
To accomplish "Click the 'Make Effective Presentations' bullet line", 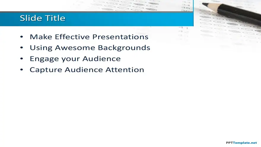I will pyautogui.click(x=89, y=37).
